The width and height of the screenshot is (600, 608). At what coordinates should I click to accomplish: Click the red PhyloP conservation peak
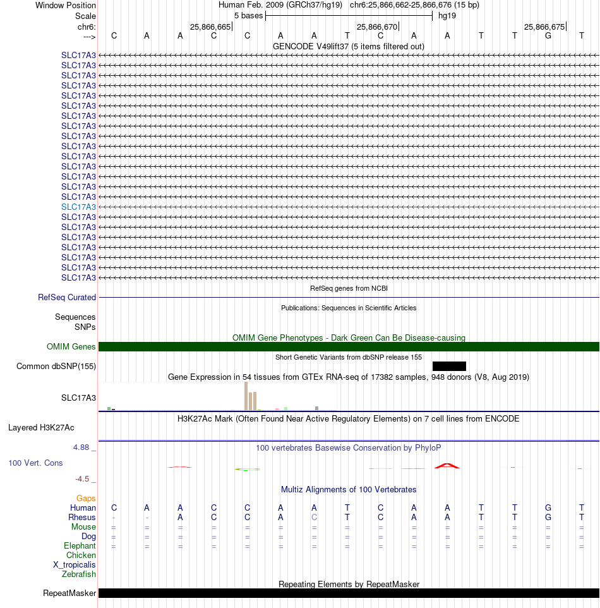[447, 466]
